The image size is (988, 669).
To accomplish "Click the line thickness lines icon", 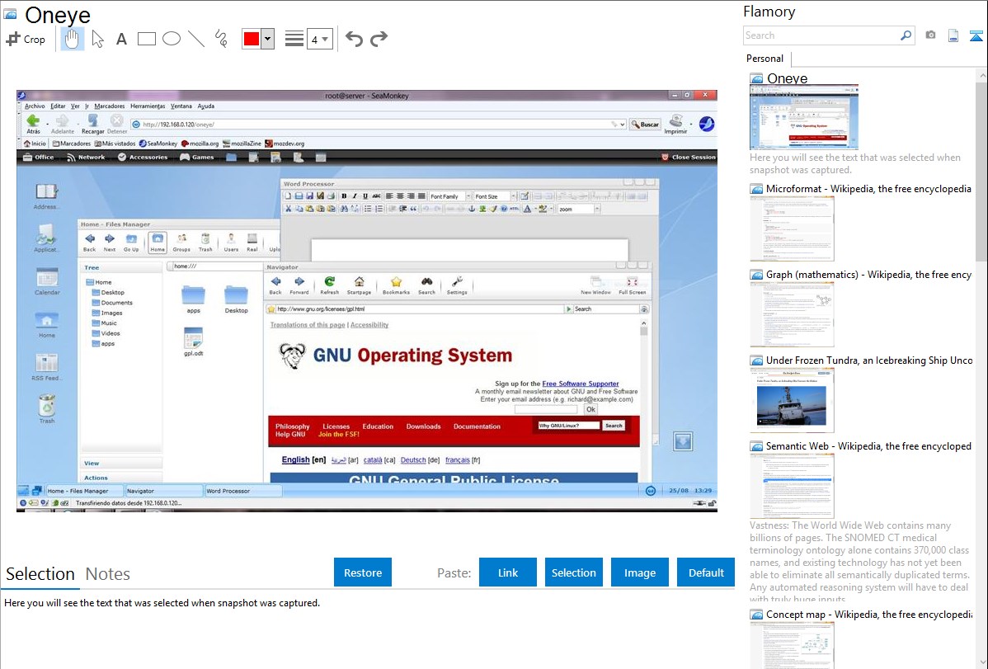I will [294, 39].
